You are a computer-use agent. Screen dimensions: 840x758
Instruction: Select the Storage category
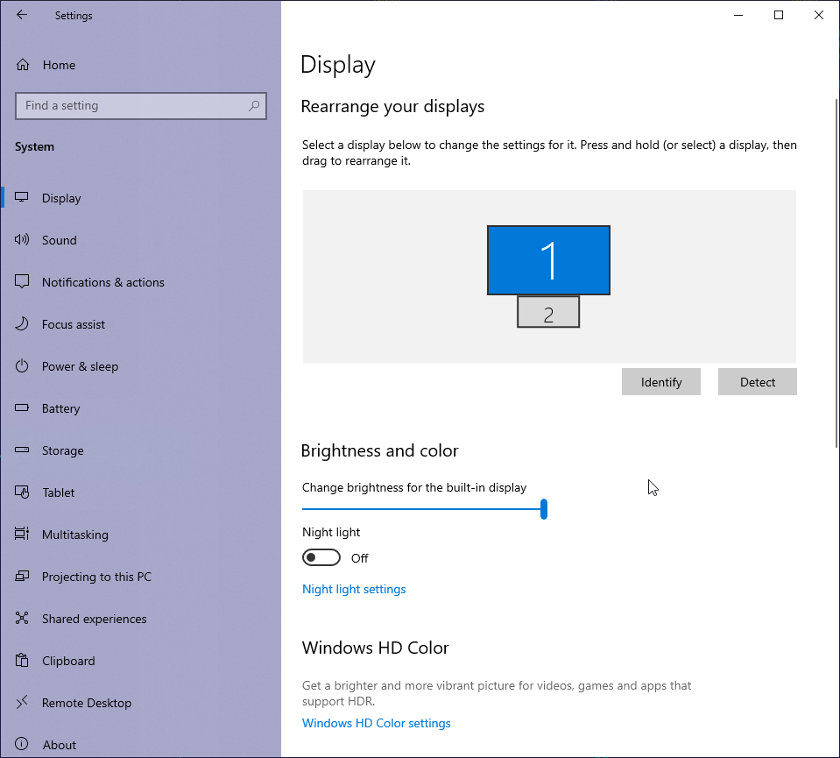[x=140, y=450]
